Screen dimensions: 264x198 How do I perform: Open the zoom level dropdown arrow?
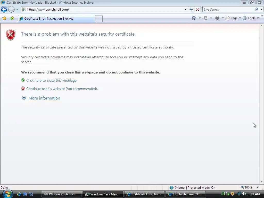click(x=257, y=187)
